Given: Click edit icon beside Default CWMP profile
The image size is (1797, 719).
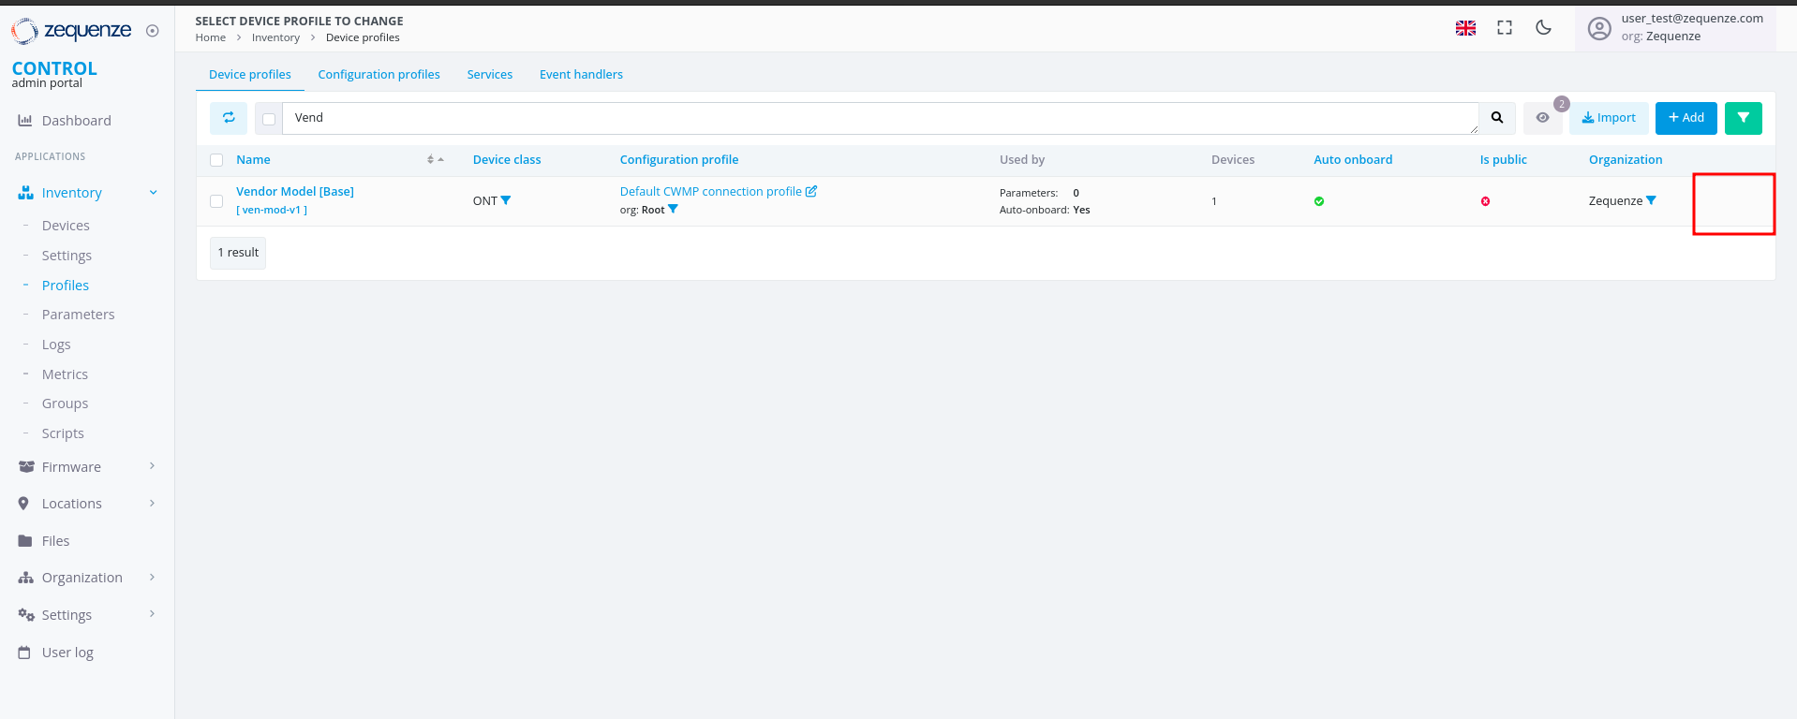Looking at the screenshot, I should point(811,191).
